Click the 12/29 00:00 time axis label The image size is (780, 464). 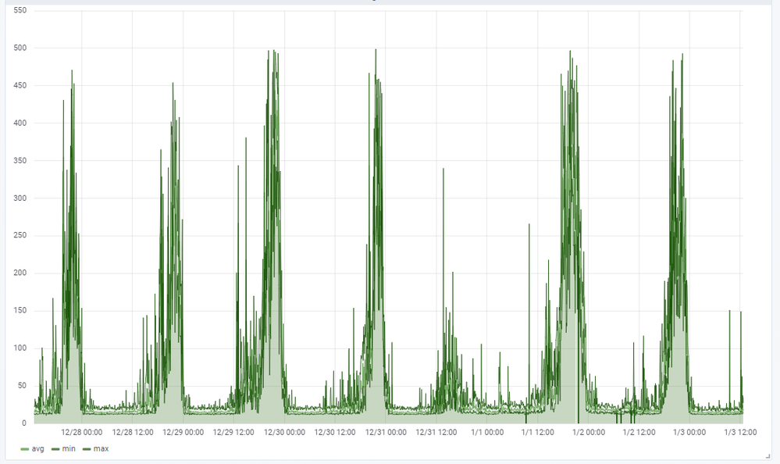[183, 432]
